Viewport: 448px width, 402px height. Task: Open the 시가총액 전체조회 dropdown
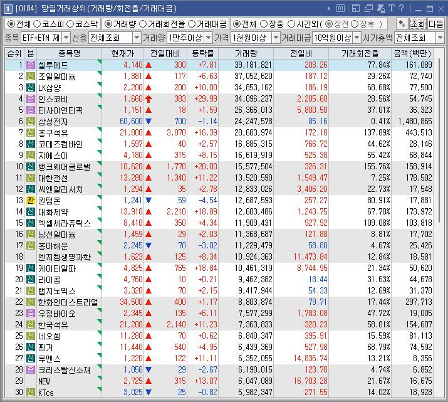[440, 38]
